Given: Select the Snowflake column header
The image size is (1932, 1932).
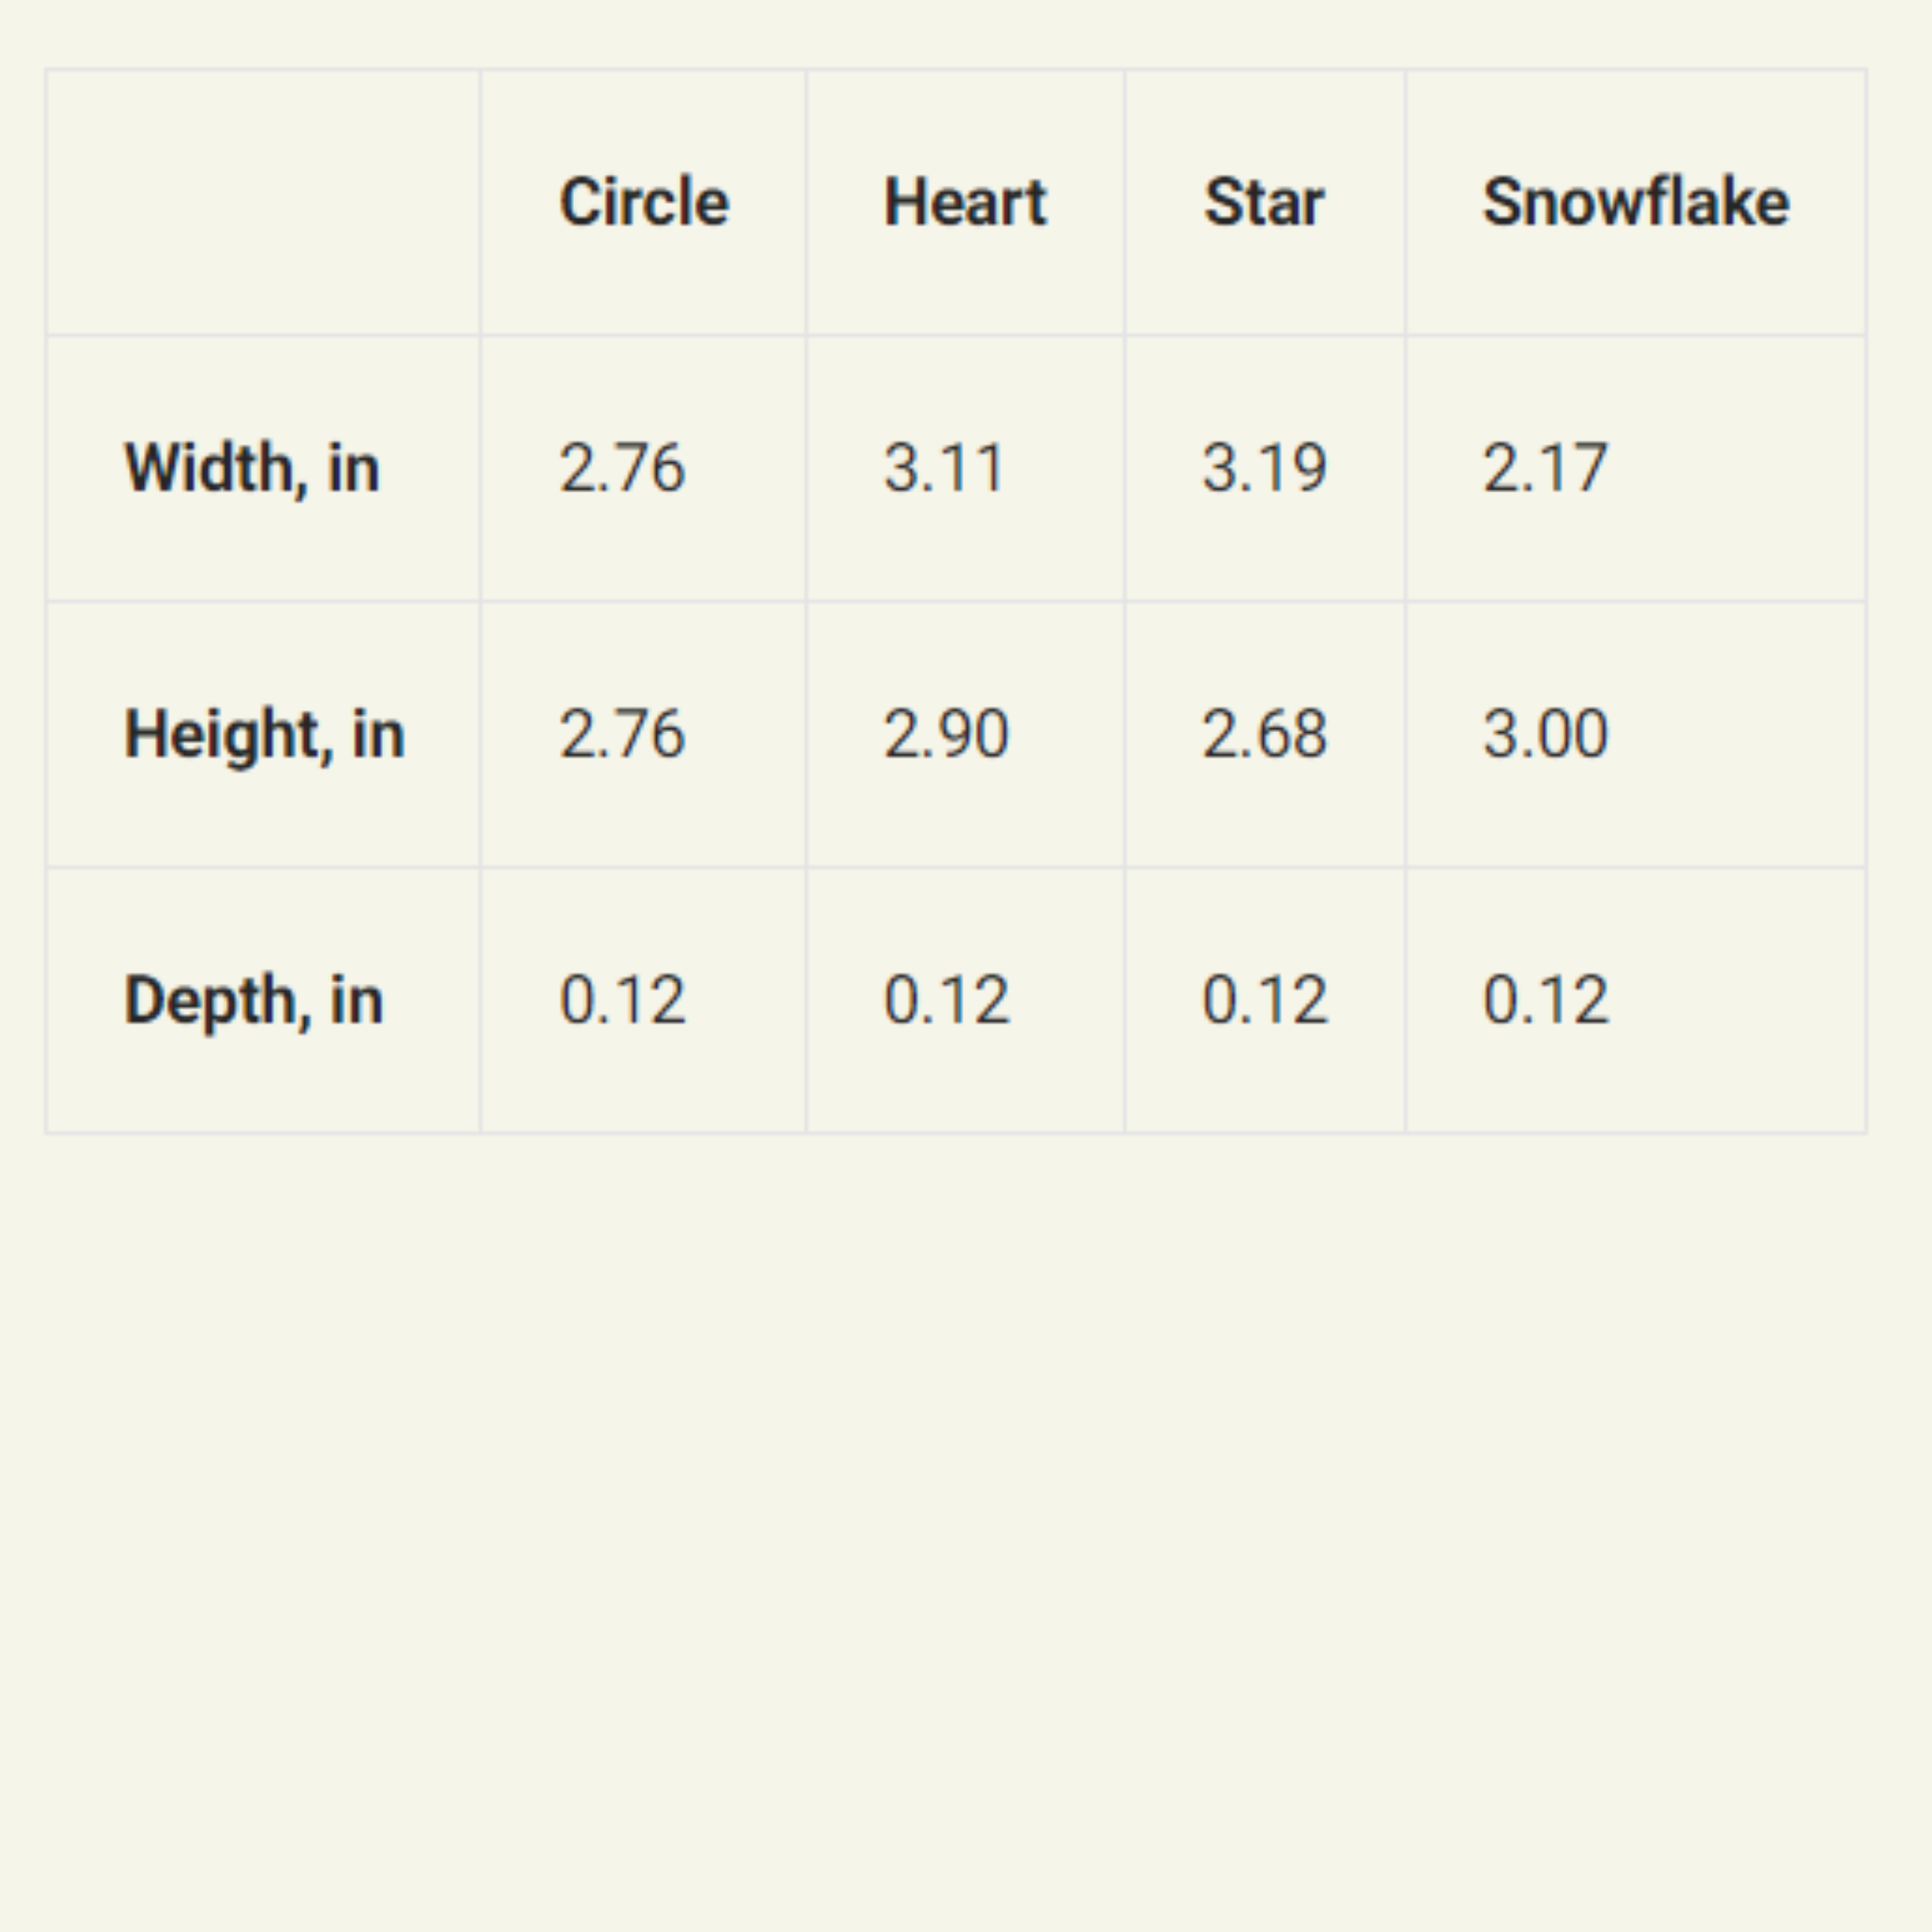Looking at the screenshot, I should [1635, 202].
